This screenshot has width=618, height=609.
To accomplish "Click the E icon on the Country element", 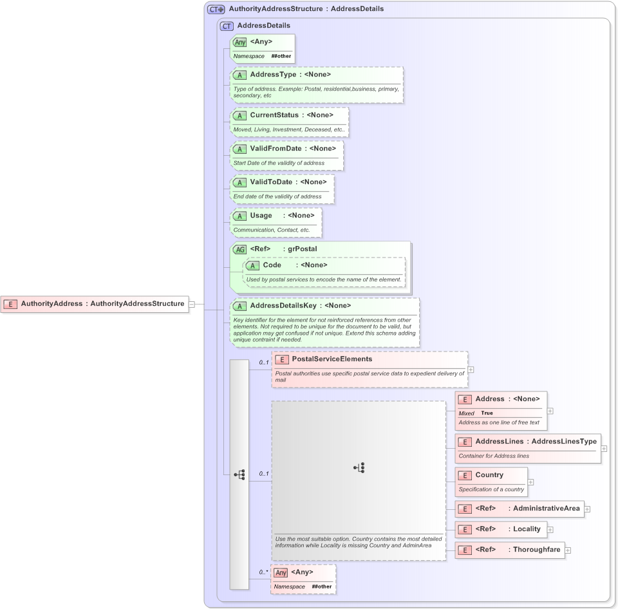I will (x=464, y=475).
